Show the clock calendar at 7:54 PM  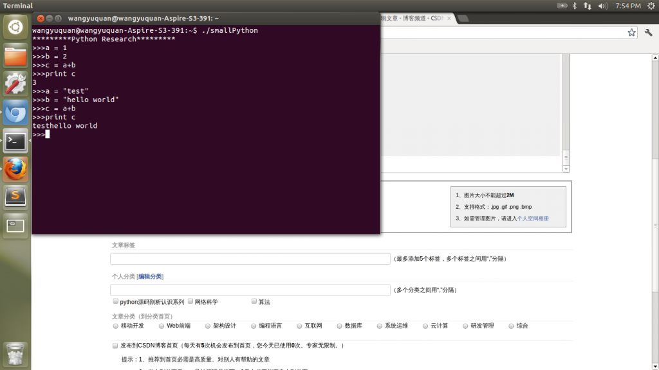coord(628,5)
